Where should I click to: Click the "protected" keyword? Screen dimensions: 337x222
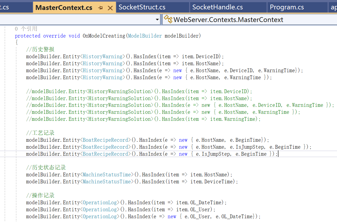coord(27,36)
